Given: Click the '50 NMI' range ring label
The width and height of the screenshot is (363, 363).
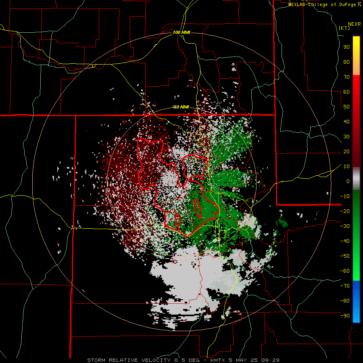Looking at the screenshot, I should pyautogui.click(x=181, y=107).
